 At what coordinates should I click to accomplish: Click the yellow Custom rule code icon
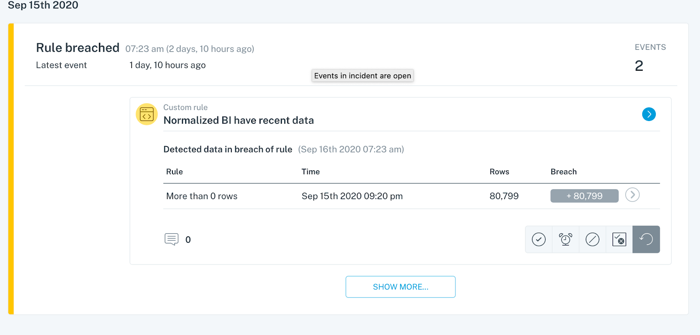pyautogui.click(x=147, y=114)
